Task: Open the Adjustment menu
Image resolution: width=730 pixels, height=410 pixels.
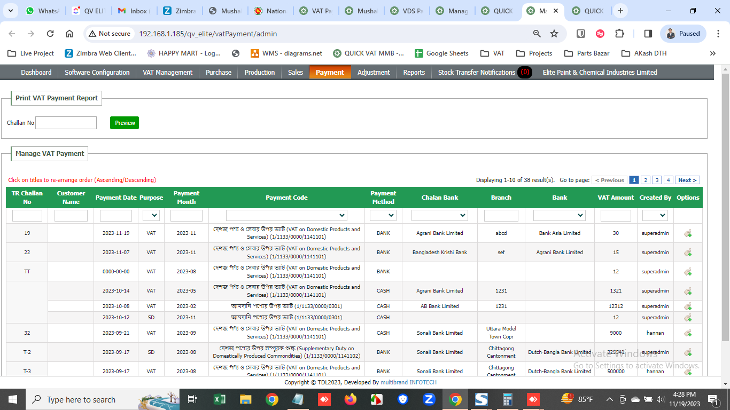Action: pyautogui.click(x=374, y=72)
